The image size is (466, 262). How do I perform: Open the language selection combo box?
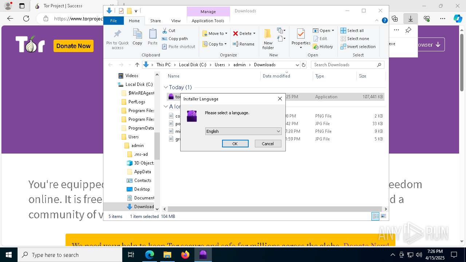pos(243,131)
